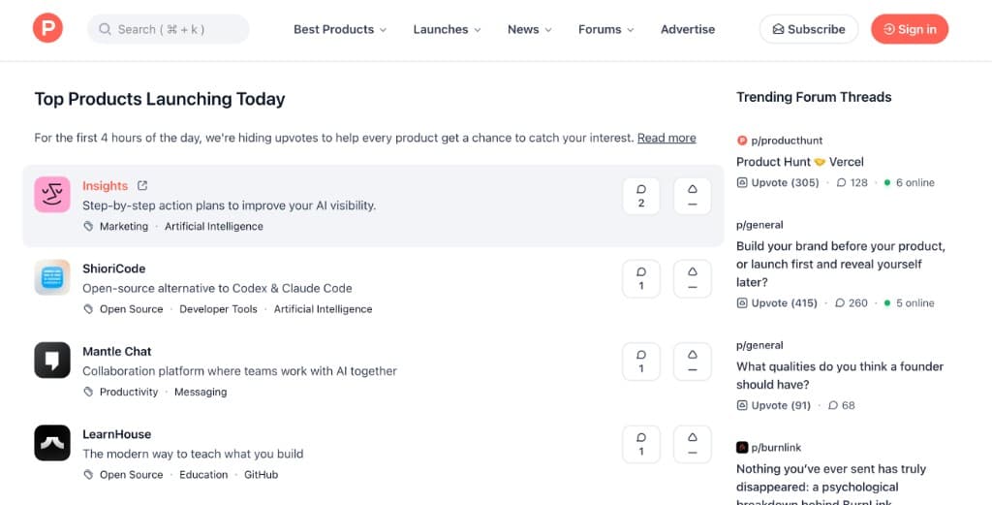Screen dimensions: 992x505
Task: Click the tag icon in Mantle Chat row
Action: (x=88, y=392)
